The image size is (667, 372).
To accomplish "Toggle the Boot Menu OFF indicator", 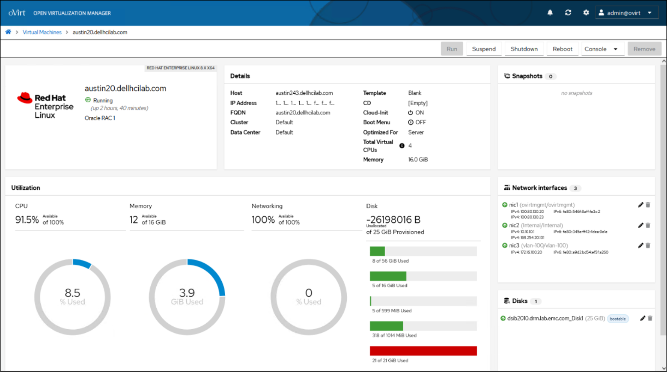I will (410, 122).
